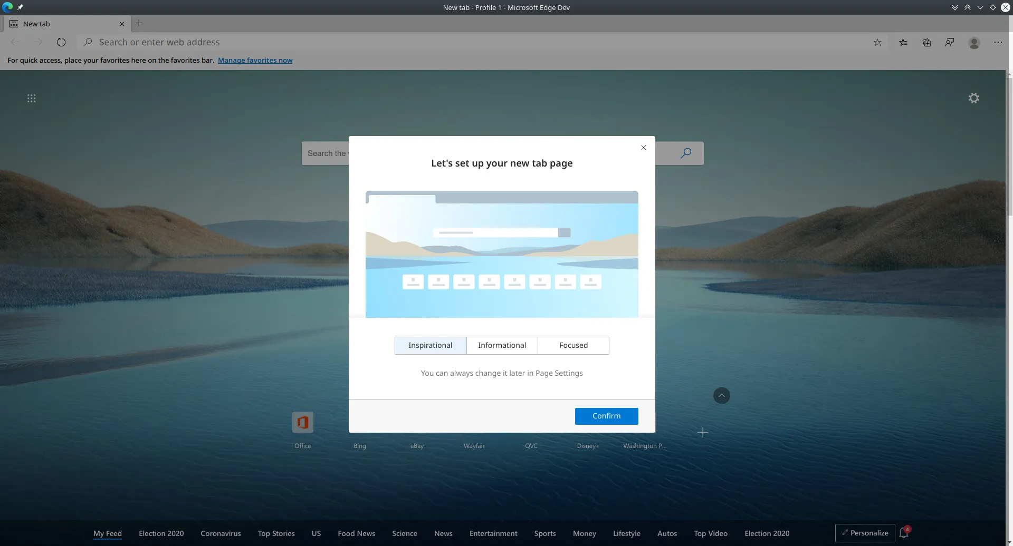Add this page to favorites
The image size is (1013, 546).
(x=878, y=42)
